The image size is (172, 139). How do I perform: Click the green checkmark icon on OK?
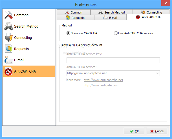pos(131,131)
